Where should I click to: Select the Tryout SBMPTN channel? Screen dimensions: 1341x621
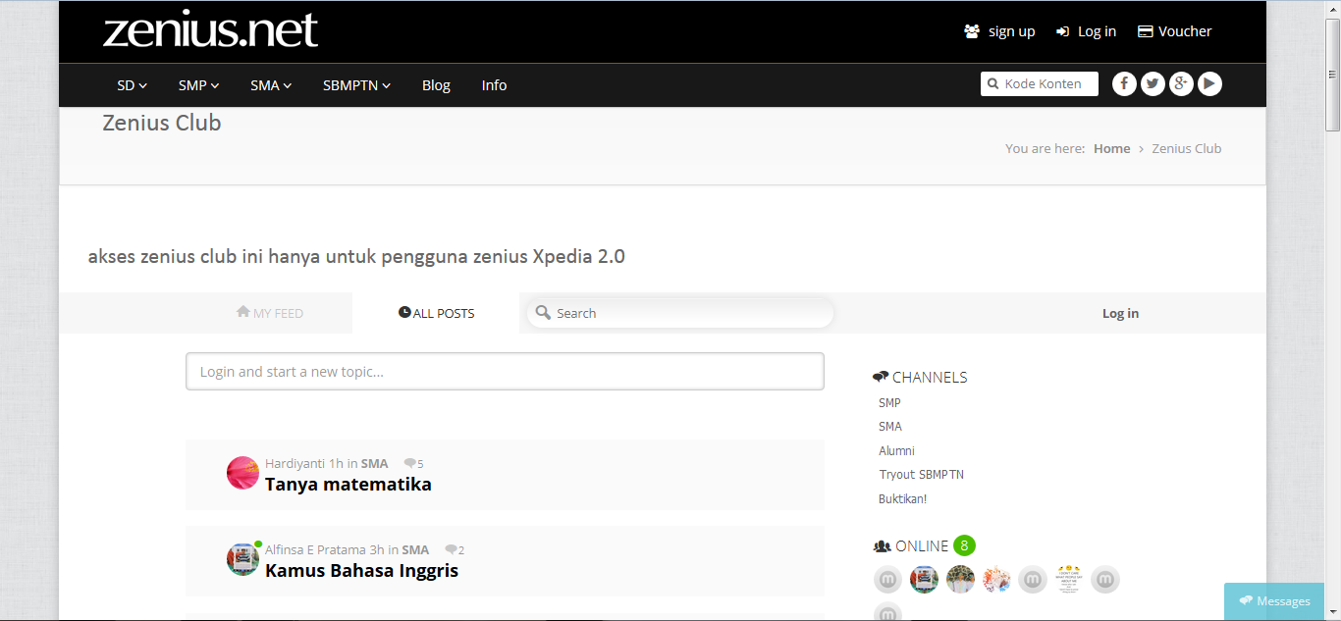[922, 475]
